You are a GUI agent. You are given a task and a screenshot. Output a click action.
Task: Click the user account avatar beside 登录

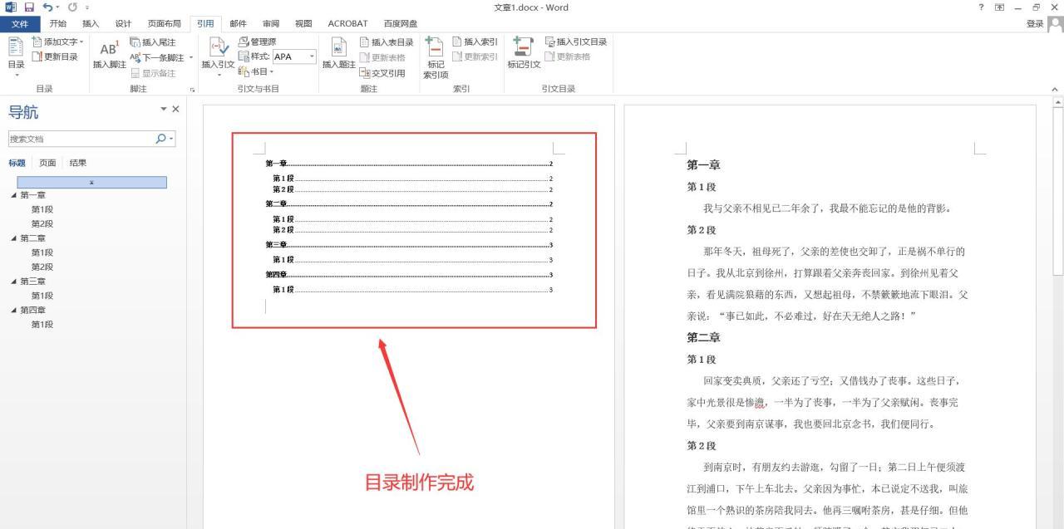(x=1055, y=23)
